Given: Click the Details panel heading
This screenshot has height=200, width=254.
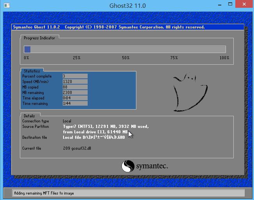Looking at the screenshot, I should 29,116.
